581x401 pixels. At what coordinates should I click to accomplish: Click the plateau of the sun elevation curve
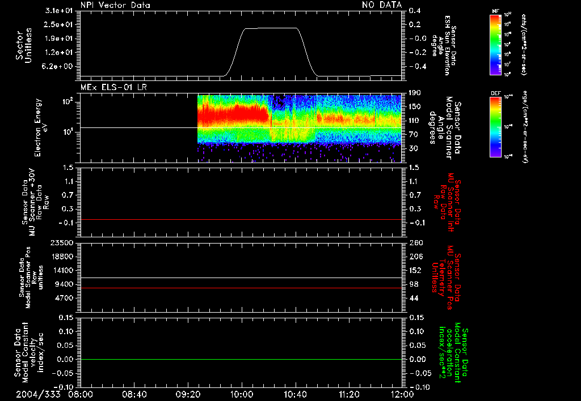[271, 28]
